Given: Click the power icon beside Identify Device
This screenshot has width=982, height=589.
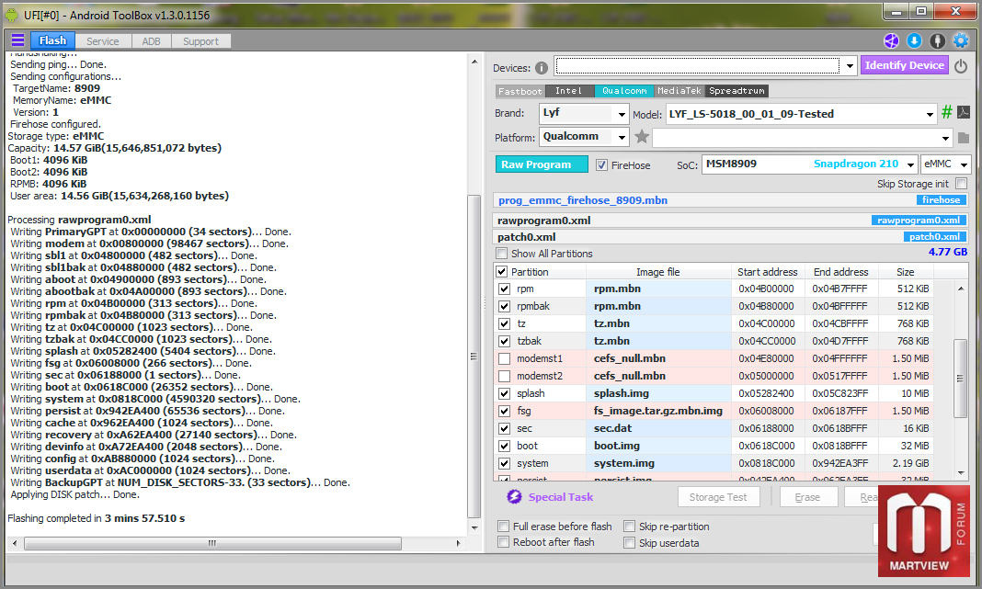Looking at the screenshot, I should [x=961, y=66].
